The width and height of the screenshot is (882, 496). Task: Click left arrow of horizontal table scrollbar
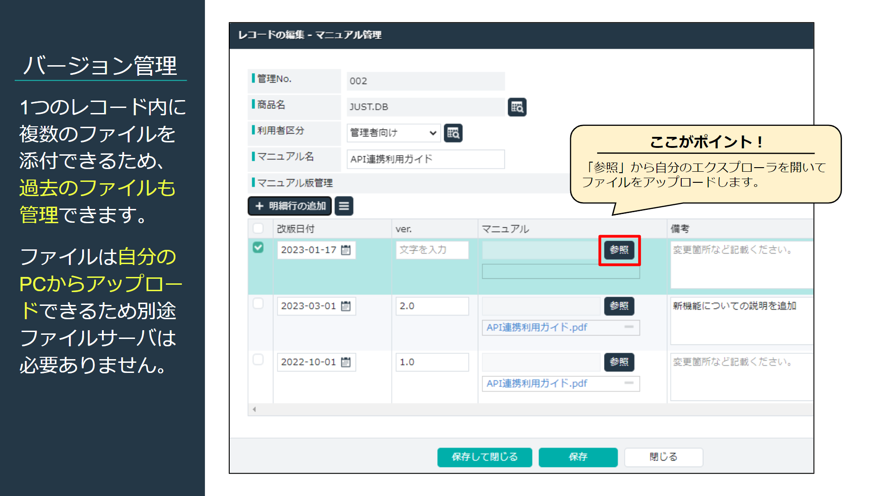pos(254,409)
